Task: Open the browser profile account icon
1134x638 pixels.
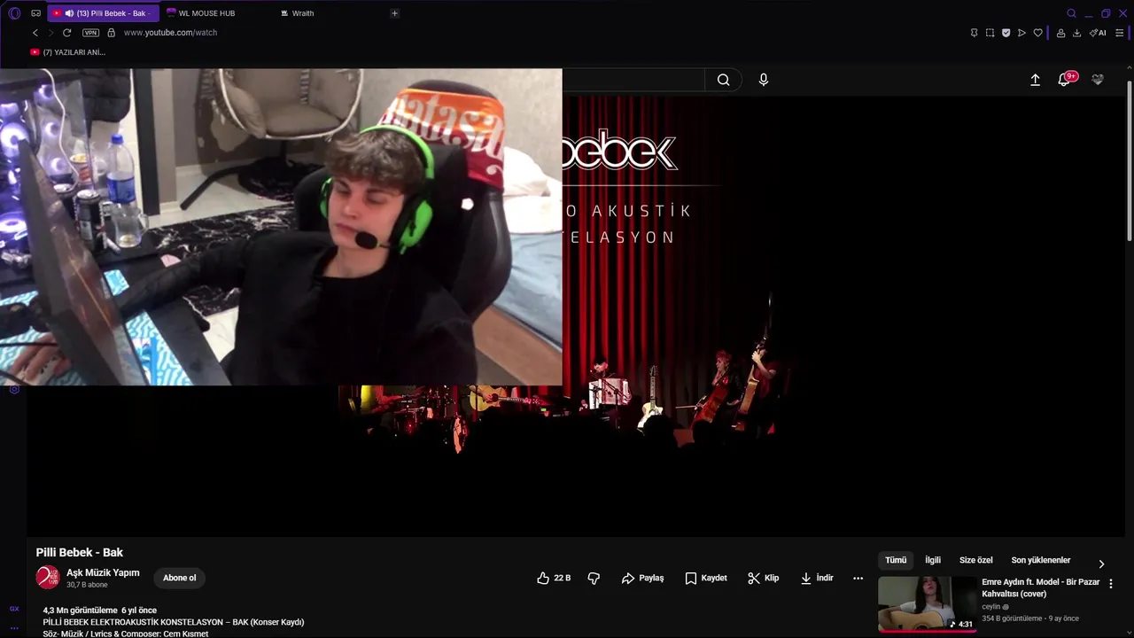Action: click(1060, 33)
